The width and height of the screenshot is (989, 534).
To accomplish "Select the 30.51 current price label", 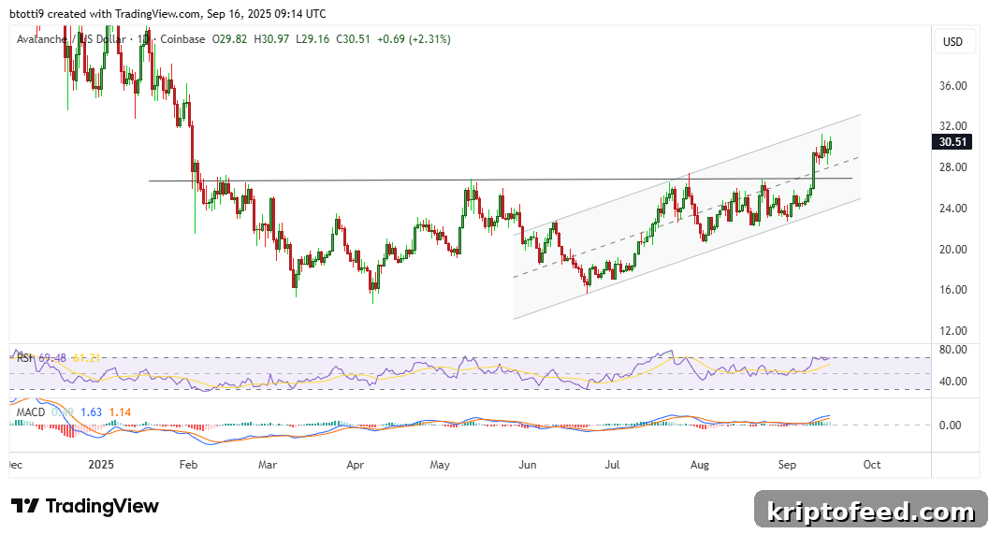I will [952, 142].
